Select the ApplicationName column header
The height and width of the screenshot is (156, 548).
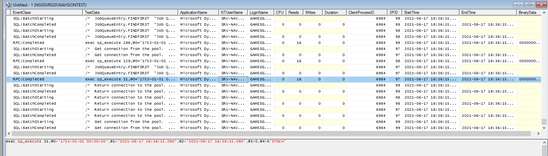tap(193, 12)
